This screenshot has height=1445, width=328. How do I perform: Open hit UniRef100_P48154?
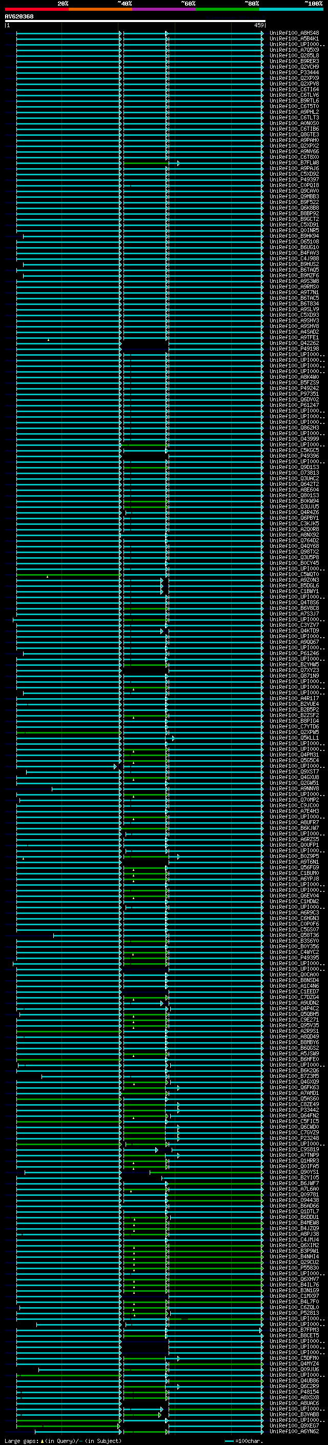294,1392
